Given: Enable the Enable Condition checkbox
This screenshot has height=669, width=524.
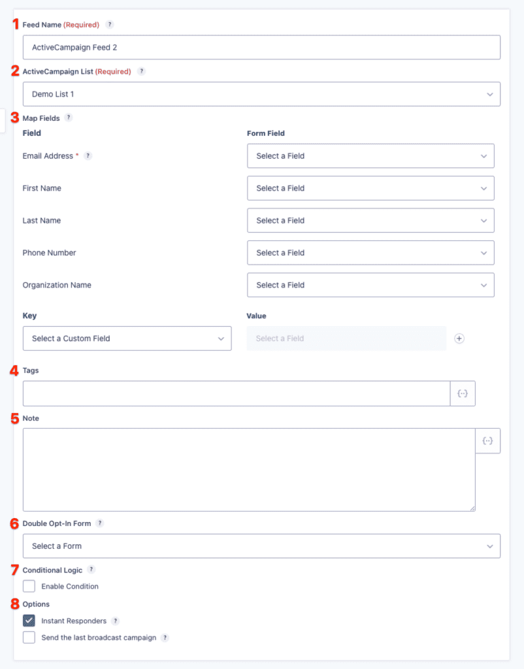Looking at the screenshot, I should point(29,586).
